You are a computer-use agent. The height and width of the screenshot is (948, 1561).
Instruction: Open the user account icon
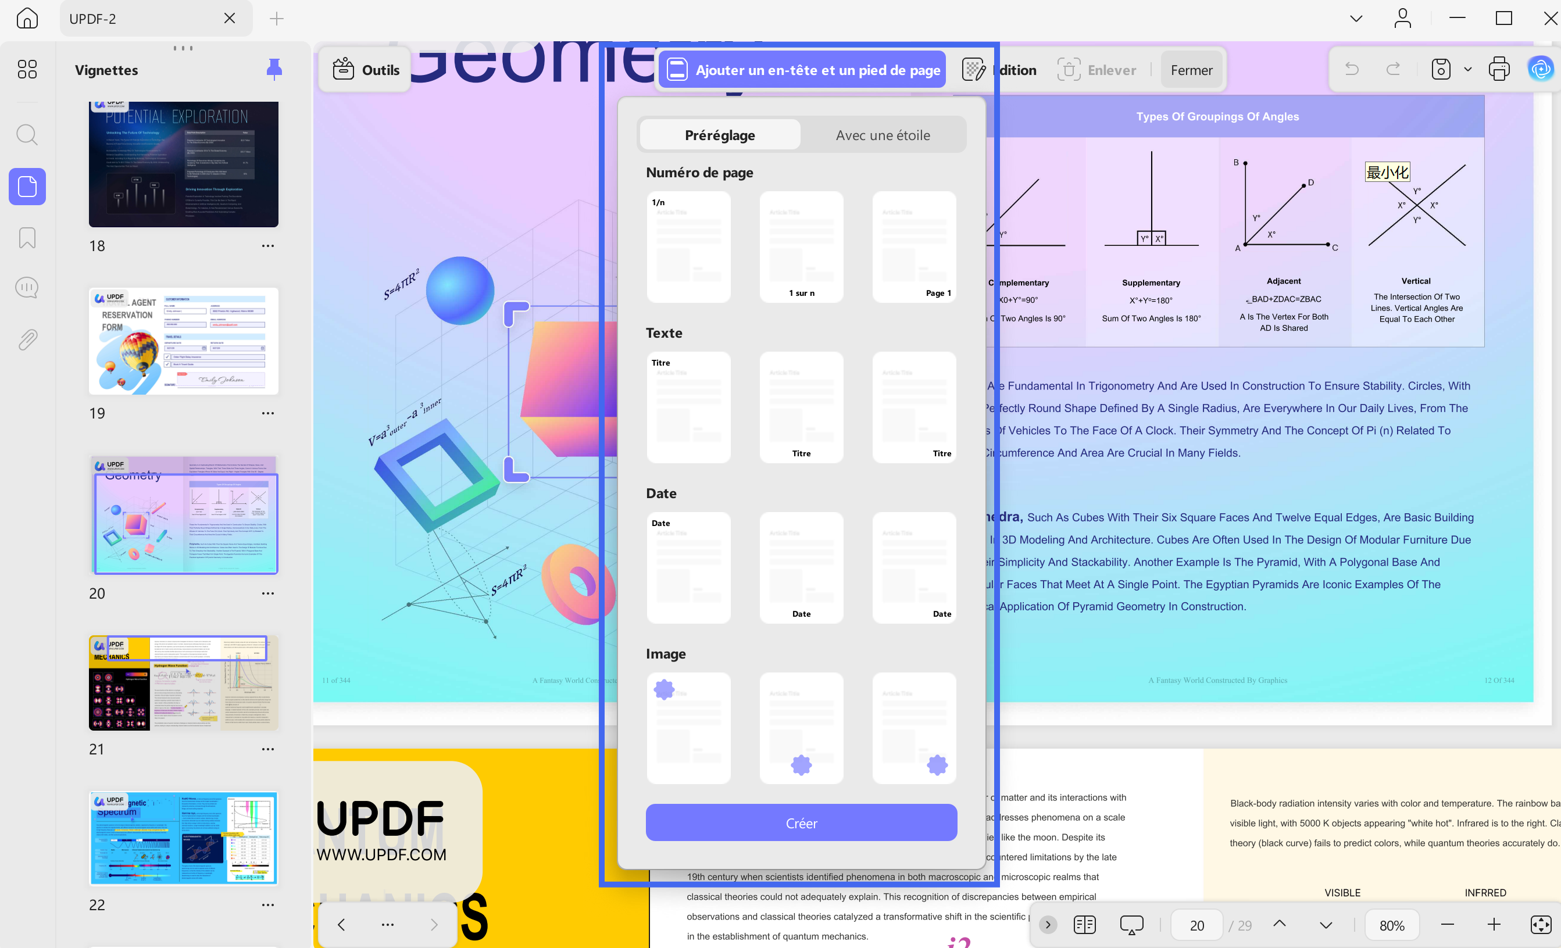click(1403, 19)
